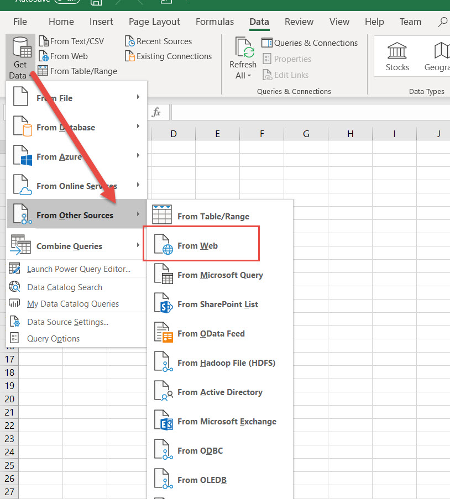Choose From Microsoft Query
The width and height of the screenshot is (450, 499).
(219, 275)
